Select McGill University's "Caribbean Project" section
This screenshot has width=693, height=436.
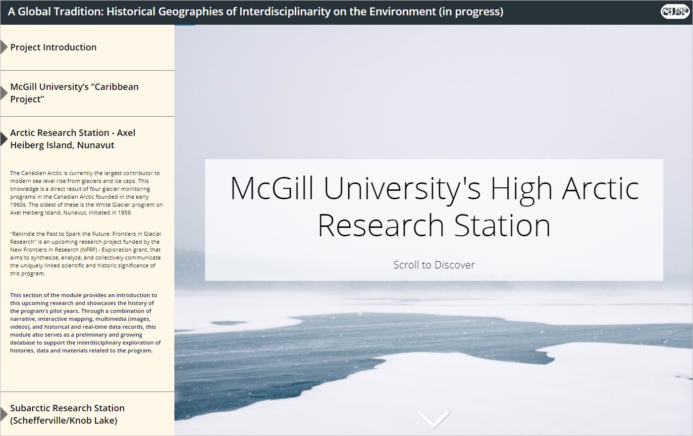[74, 93]
